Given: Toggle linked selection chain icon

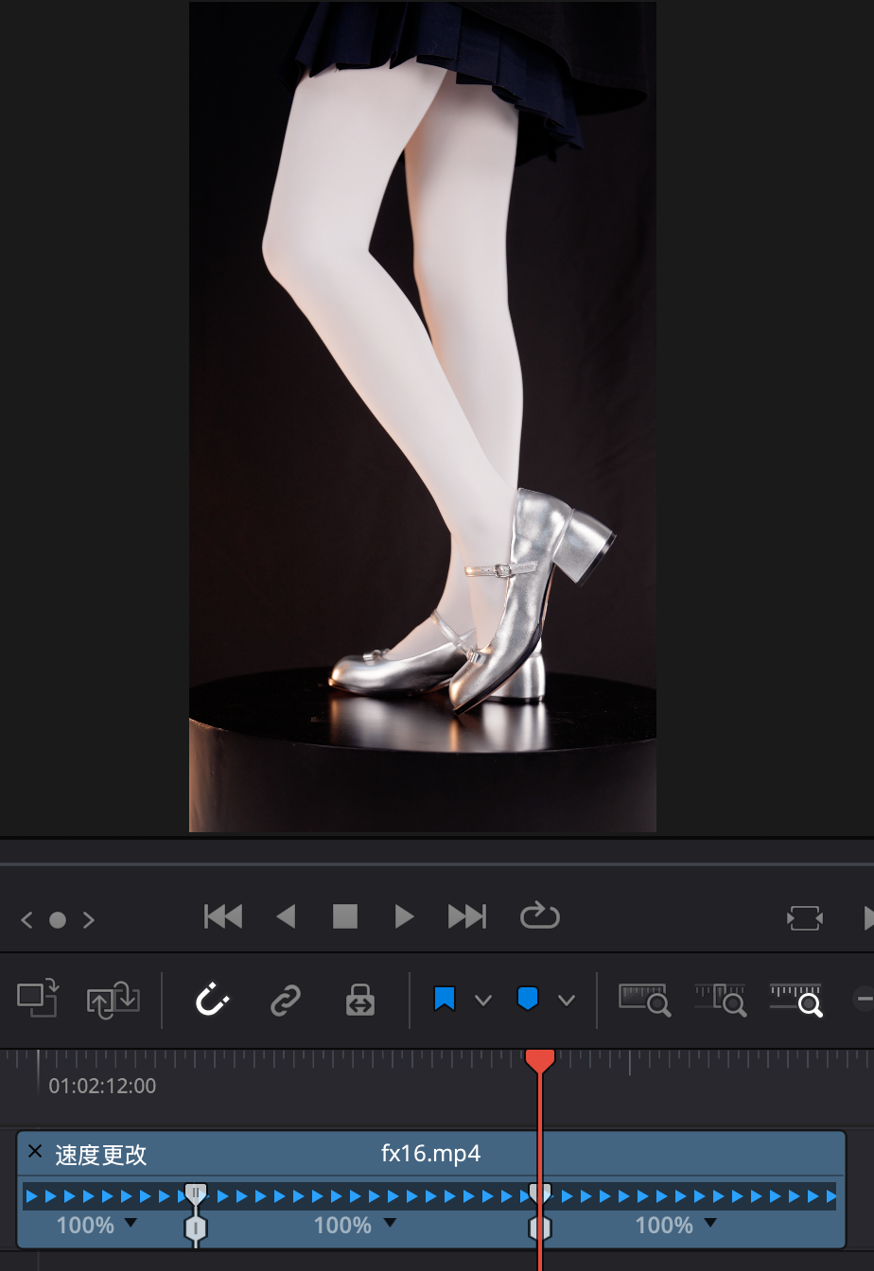Looking at the screenshot, I should 286,1000.
